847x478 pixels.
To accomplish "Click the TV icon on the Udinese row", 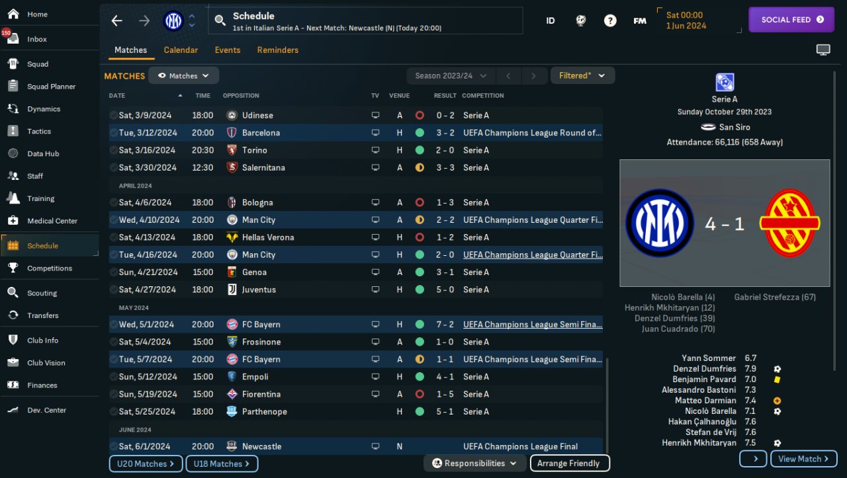I will (x=375, y=115).
